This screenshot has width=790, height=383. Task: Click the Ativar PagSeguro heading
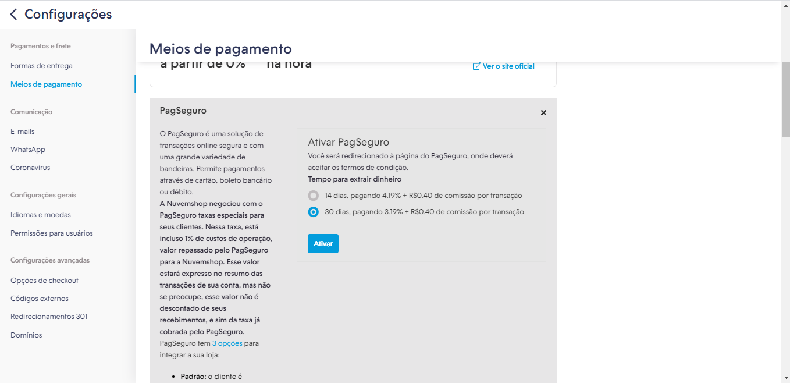348,142
